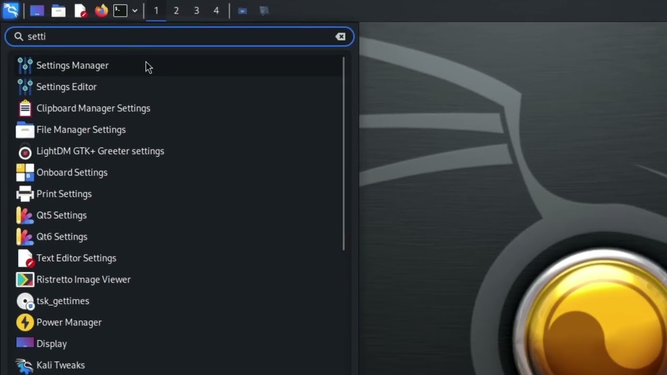
Task: Click the Qt5 Settings icon
Action: click(25, 215)
